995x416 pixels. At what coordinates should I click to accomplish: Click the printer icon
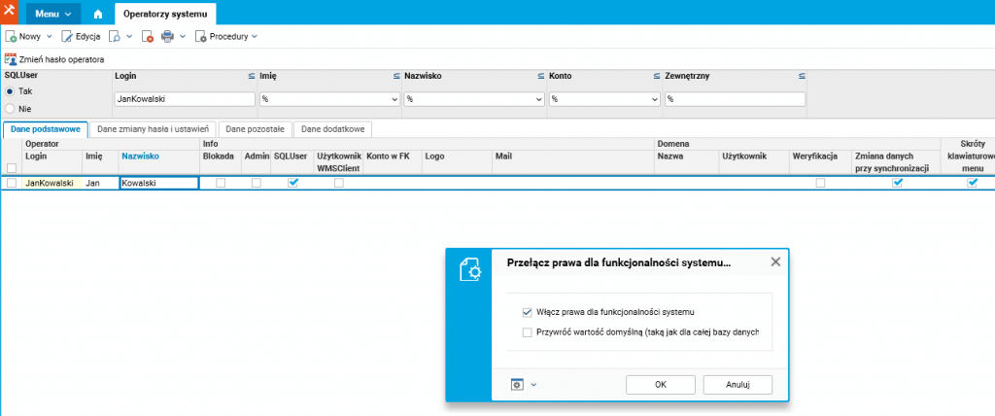[x=167, y=37]
